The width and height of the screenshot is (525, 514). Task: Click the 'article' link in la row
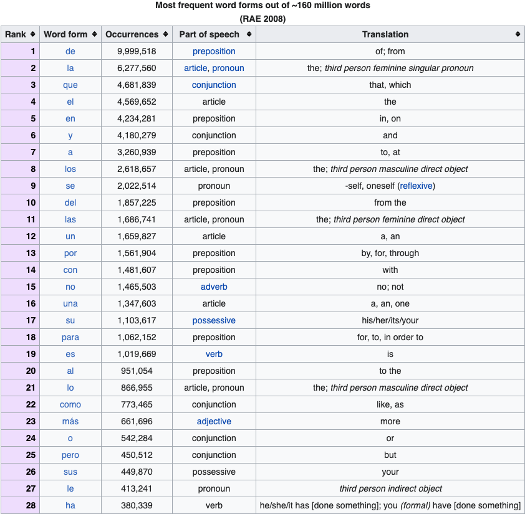point(195,68)
